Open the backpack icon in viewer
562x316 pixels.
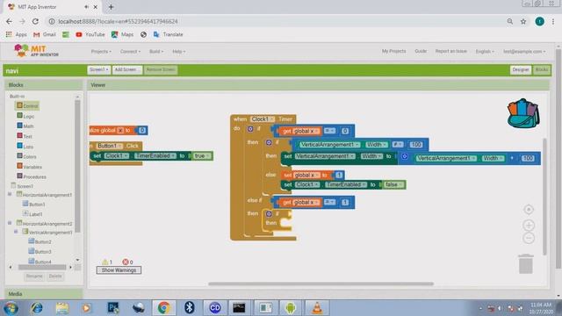point(523,113)
